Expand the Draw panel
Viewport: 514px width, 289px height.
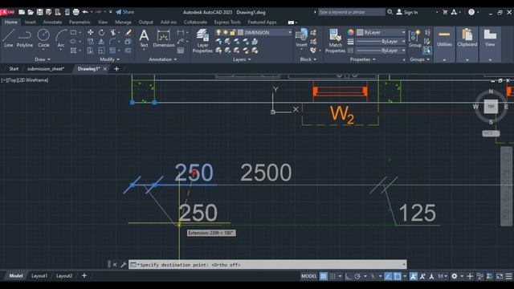pyautogui.click(x=43, y=59)
